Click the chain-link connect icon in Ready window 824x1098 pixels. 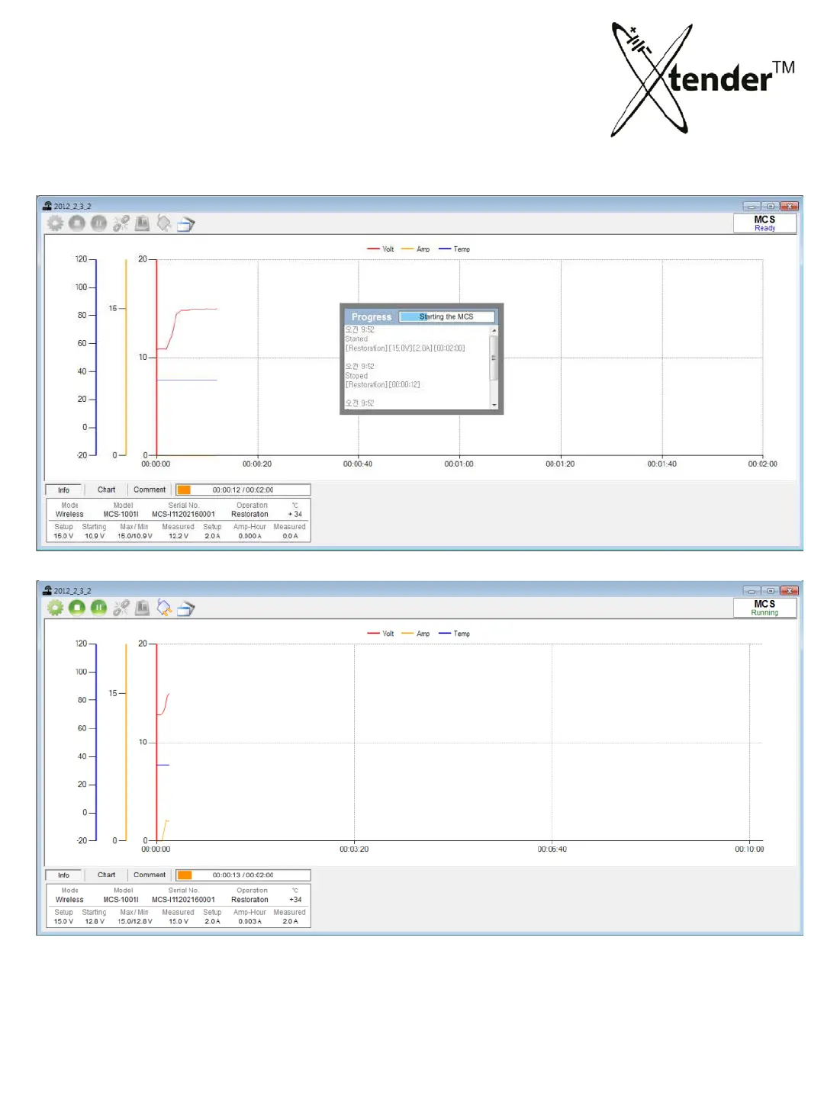121,223
